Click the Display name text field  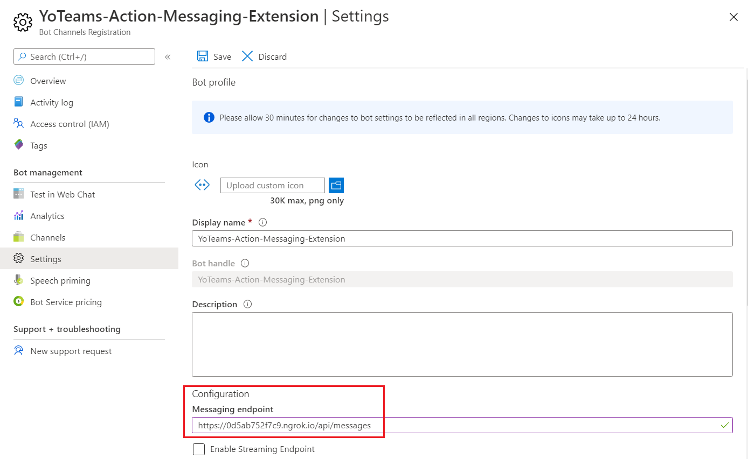(x=462, y=238)
